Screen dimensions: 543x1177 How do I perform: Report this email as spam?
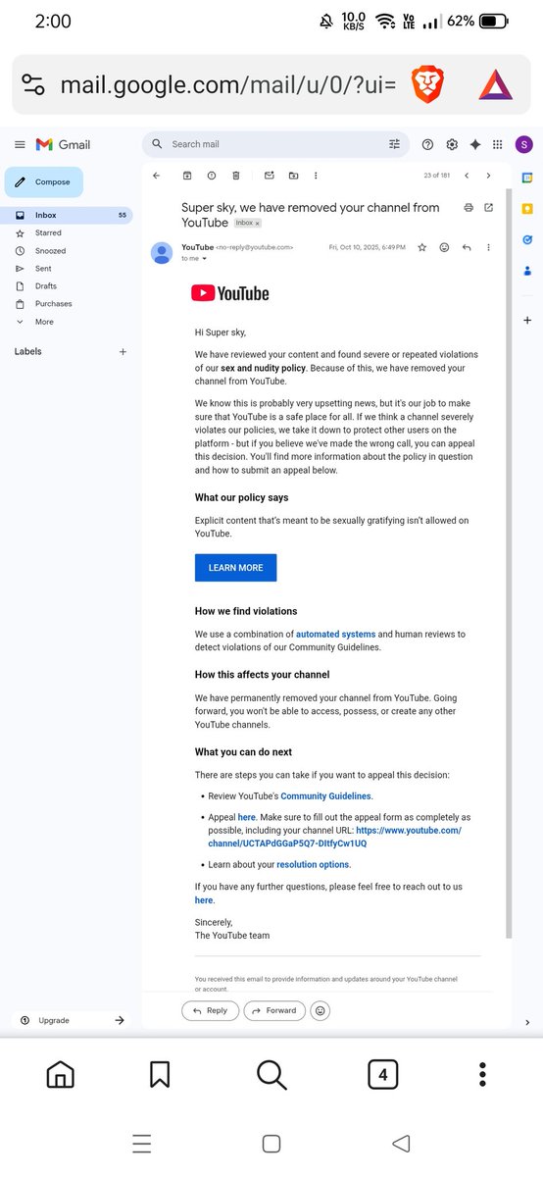point(211,176)
